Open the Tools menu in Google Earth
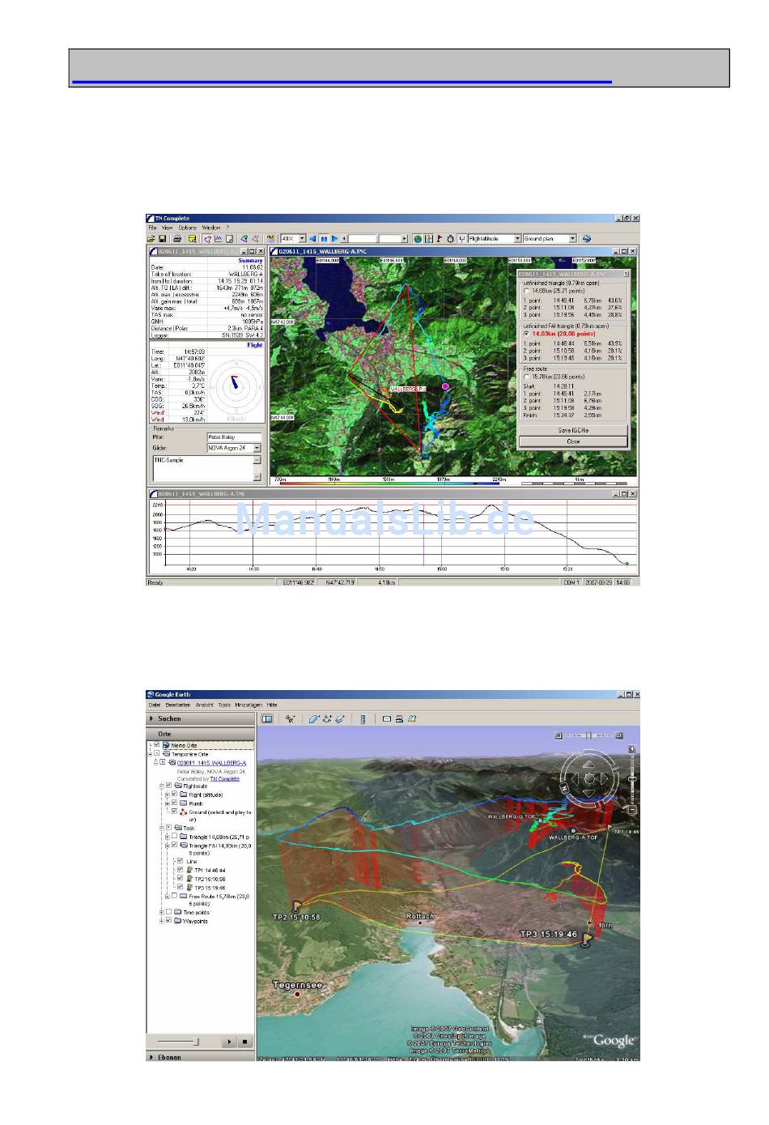 [224, 705]
